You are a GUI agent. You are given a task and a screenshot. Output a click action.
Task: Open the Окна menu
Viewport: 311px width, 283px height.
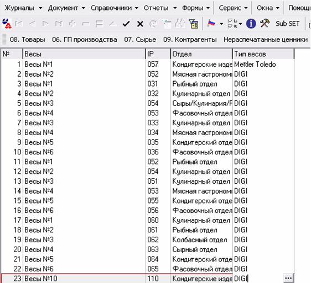pyautogui.click(x=265, y=8)
